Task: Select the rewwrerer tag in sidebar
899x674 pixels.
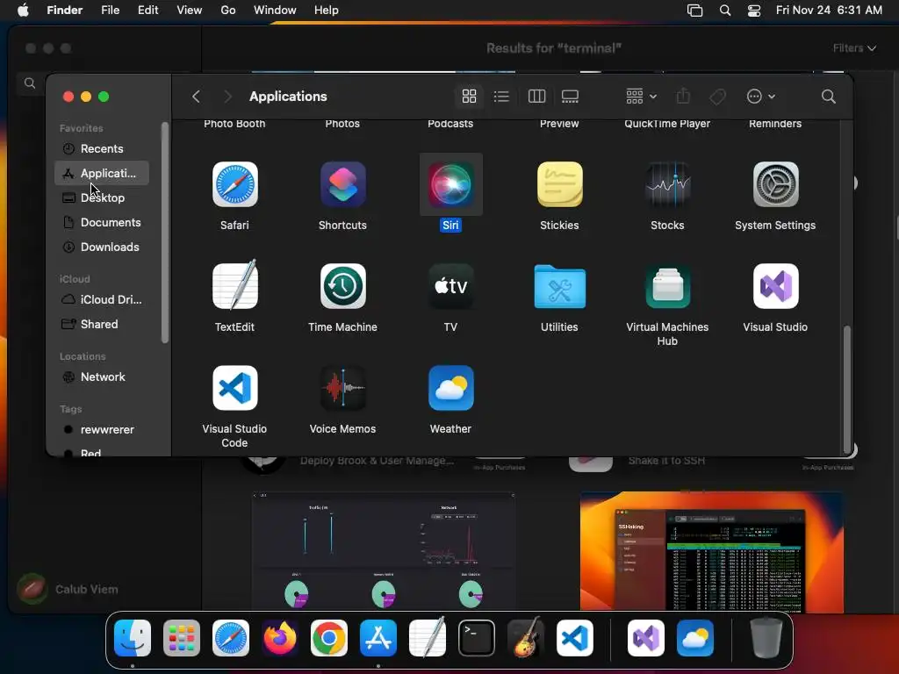Action: [102, 430]
